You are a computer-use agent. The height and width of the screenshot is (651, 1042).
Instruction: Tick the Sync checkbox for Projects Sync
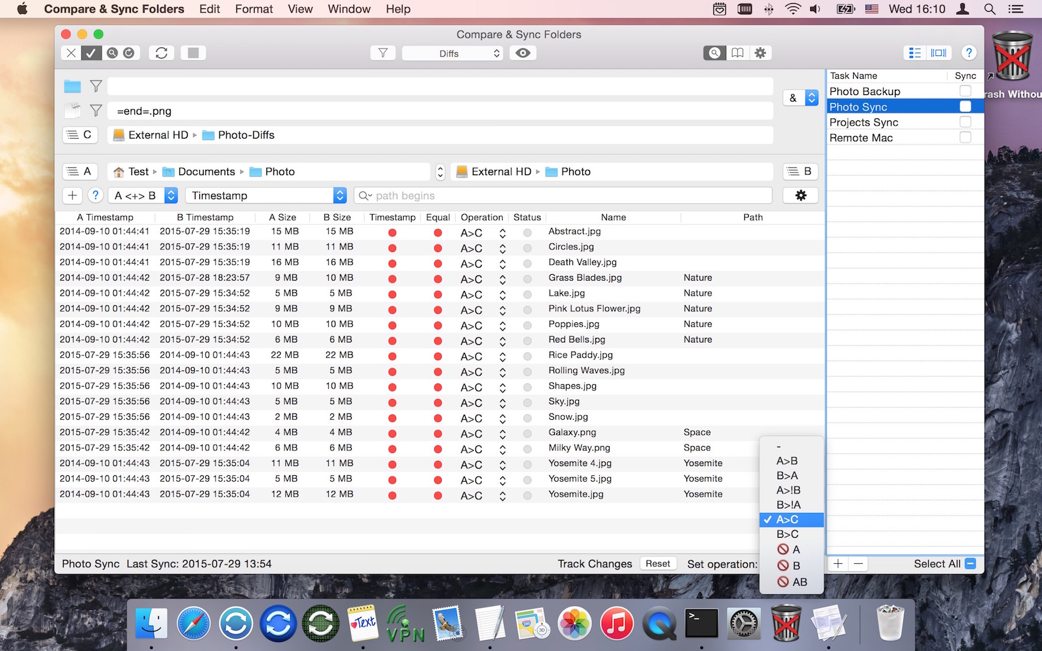tap(965, 122)
